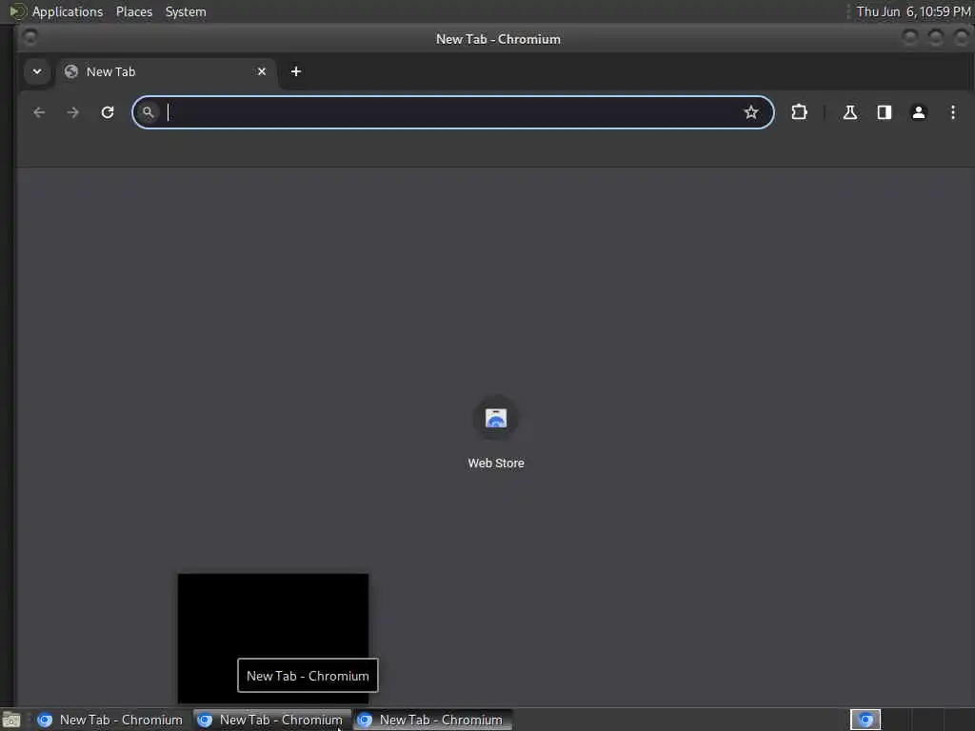Open the Places menu

(134, 11)
